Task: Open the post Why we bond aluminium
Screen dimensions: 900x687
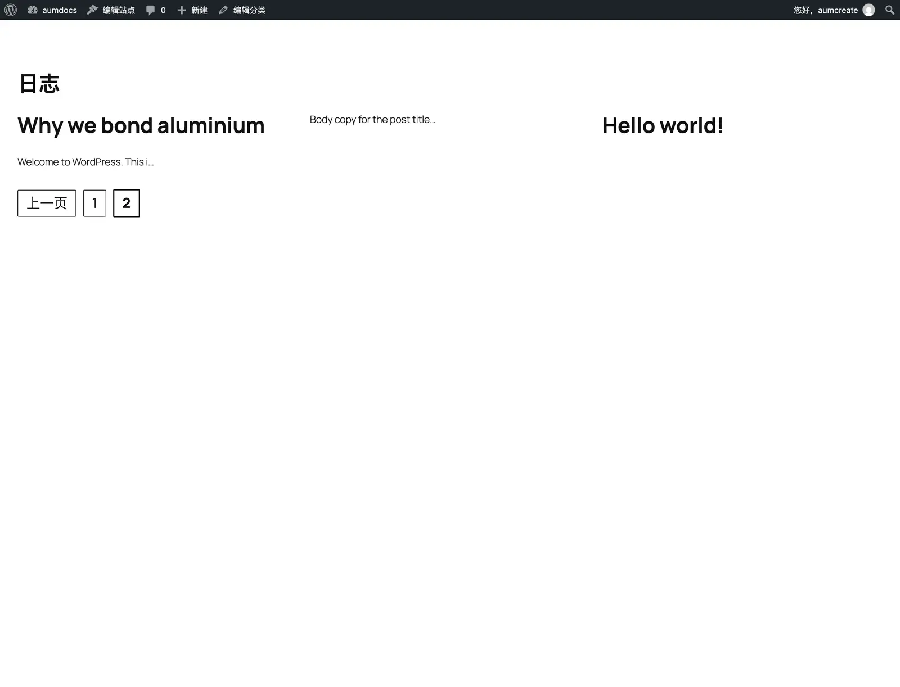Action: [141, 126]
